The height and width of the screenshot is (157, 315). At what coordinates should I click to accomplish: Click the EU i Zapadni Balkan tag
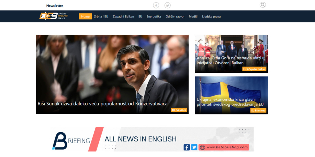coord(254,69)
